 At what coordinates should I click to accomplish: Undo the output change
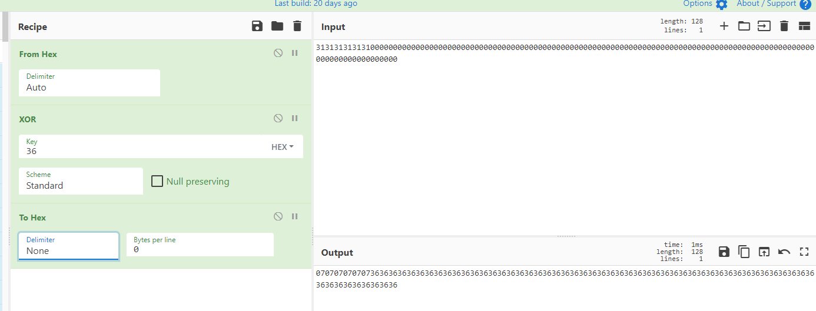tap(784, 252)
